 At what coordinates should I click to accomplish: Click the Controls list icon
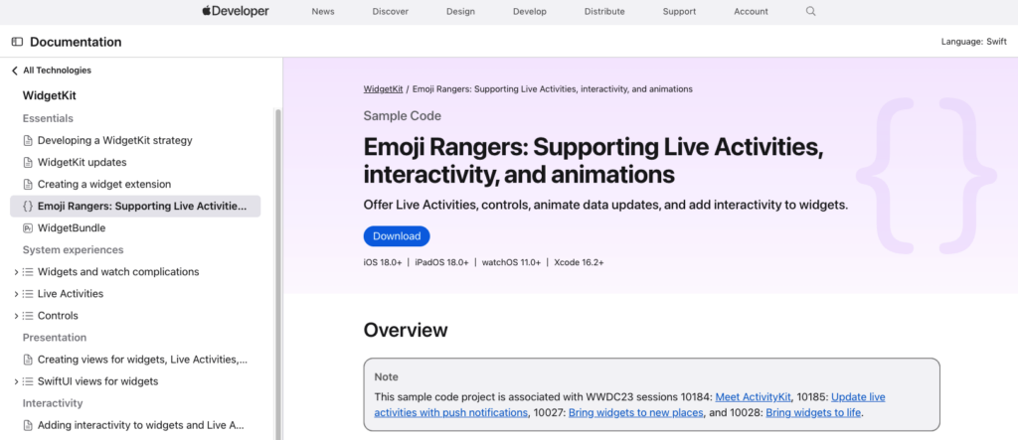28,316
